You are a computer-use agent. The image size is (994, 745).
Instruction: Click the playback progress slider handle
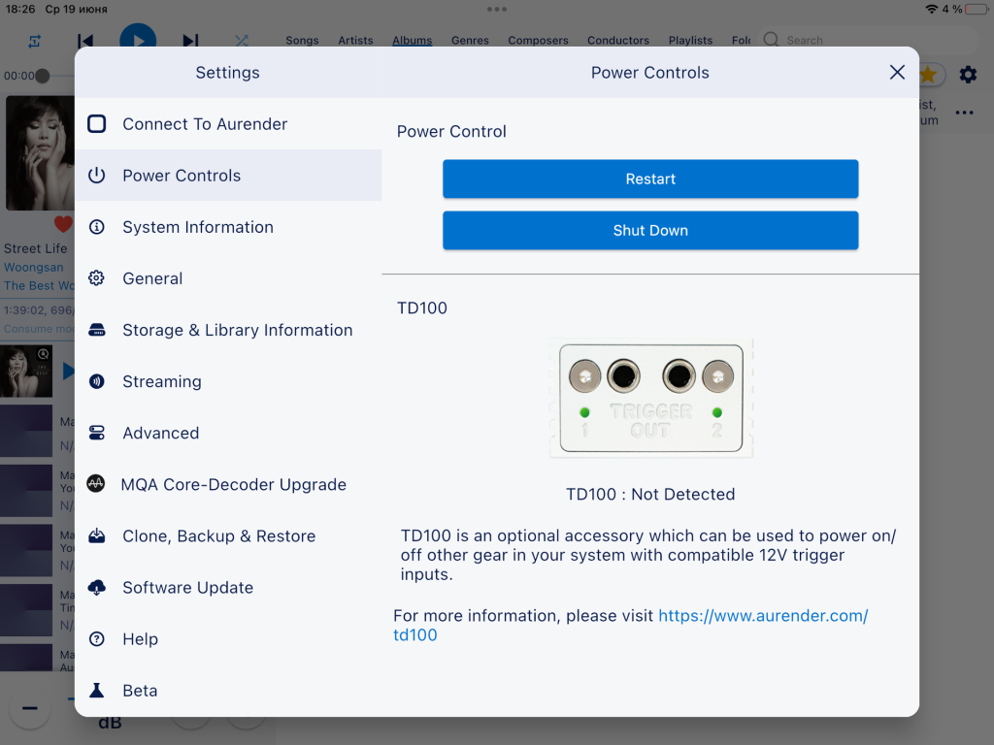pos(43,76)
